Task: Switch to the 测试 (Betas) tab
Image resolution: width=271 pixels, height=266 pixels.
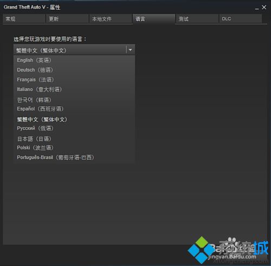Action: [x=197, y=19]
